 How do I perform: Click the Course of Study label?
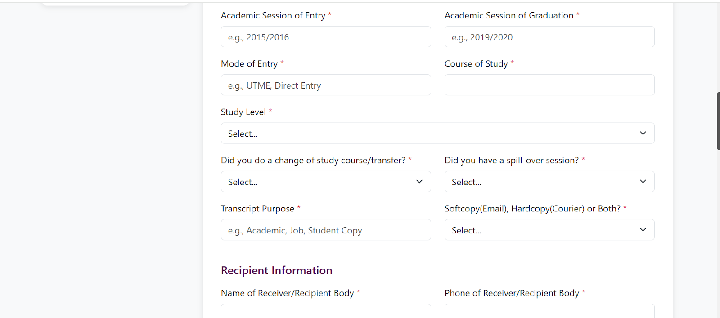pos(476,64)
